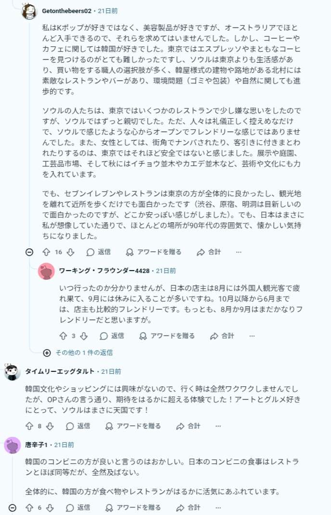Downvote the 唐辛子1 comment
Screen dimensions: 331x515
(x=50, y=508)
